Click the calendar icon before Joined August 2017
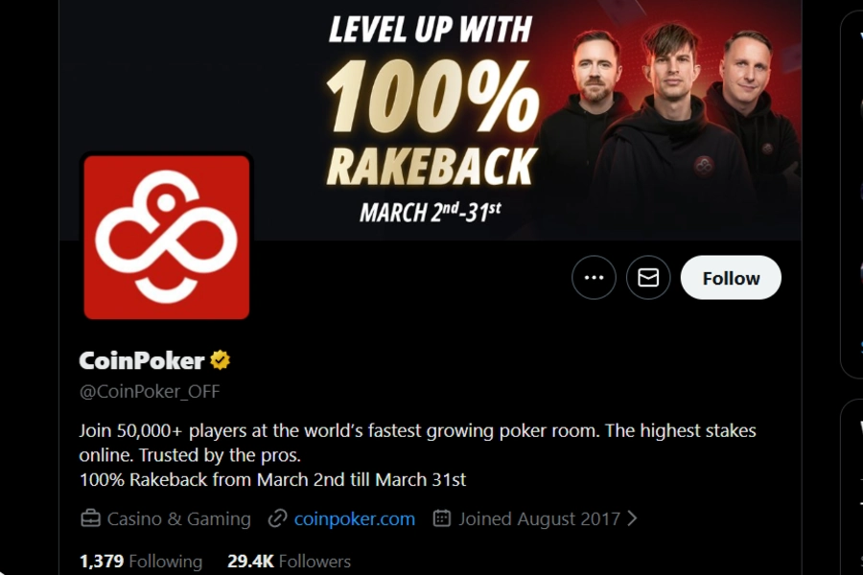Image resolution: width=863 pixels, height=575 pixels. pos(442,518)
